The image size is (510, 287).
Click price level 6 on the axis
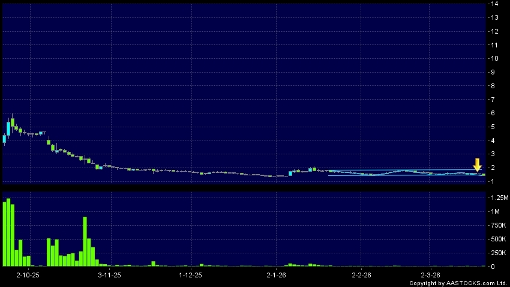495,113
